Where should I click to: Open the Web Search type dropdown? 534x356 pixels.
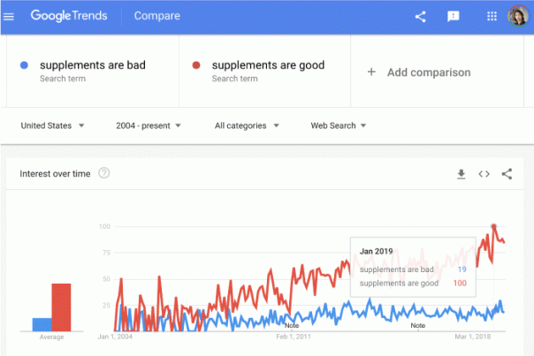[x=338, y=125]
